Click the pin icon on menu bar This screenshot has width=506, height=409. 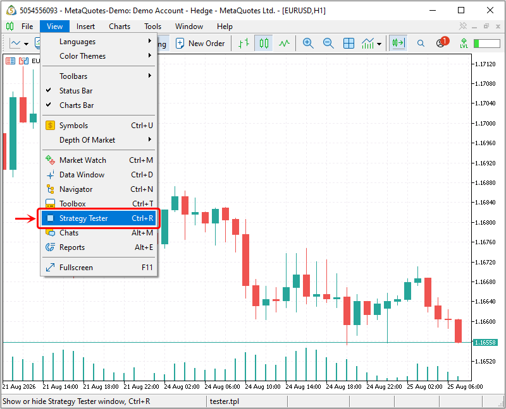463,26
